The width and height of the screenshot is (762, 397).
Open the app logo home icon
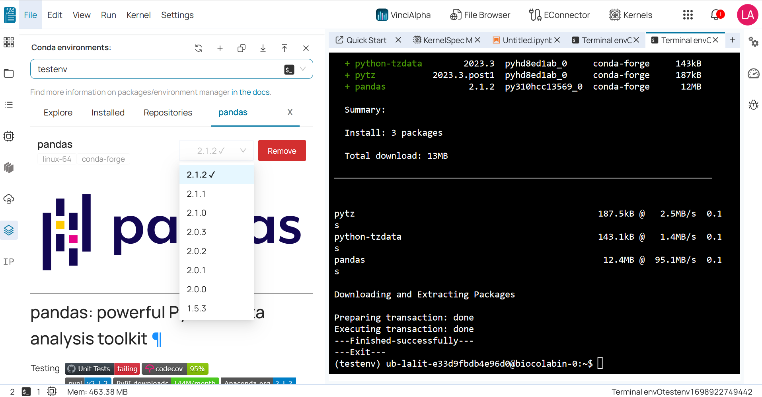click(x=10, y=15)
